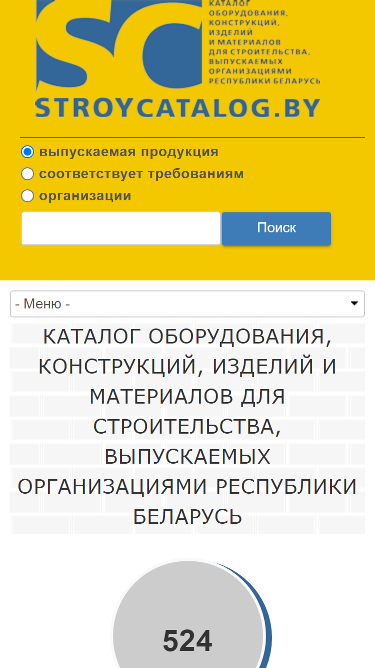Select the "организации" radio option
The height and width of the screenshot is (668, 375).
pos(27,196)
